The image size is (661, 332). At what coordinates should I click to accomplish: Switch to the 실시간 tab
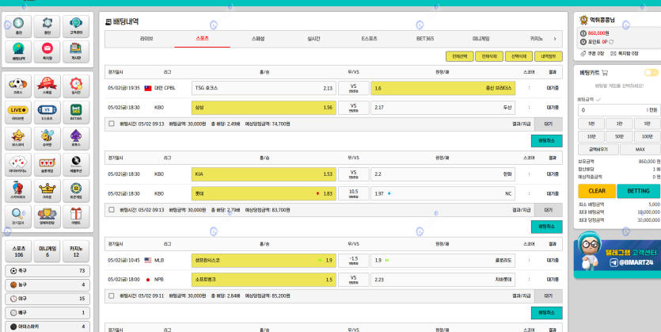point(313,38)
